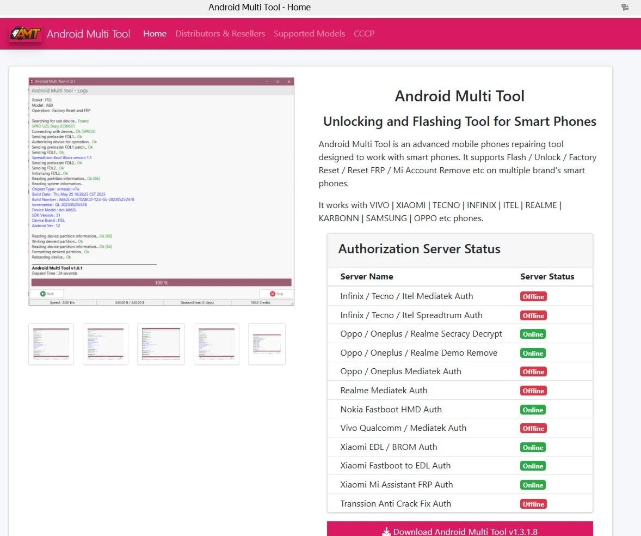Go to the Home menu item
This screenshot has height=536, width=641.
155,34
